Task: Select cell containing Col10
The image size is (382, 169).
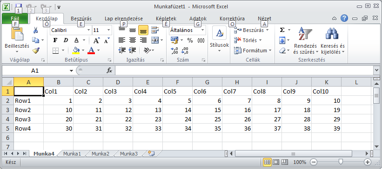Action: coord(326,91)
